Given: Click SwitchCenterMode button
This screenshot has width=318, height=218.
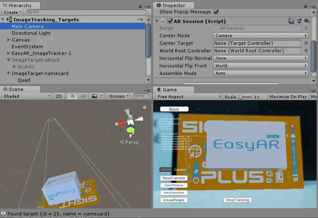Looking at the screenshot, I should [x=174, y=192].
